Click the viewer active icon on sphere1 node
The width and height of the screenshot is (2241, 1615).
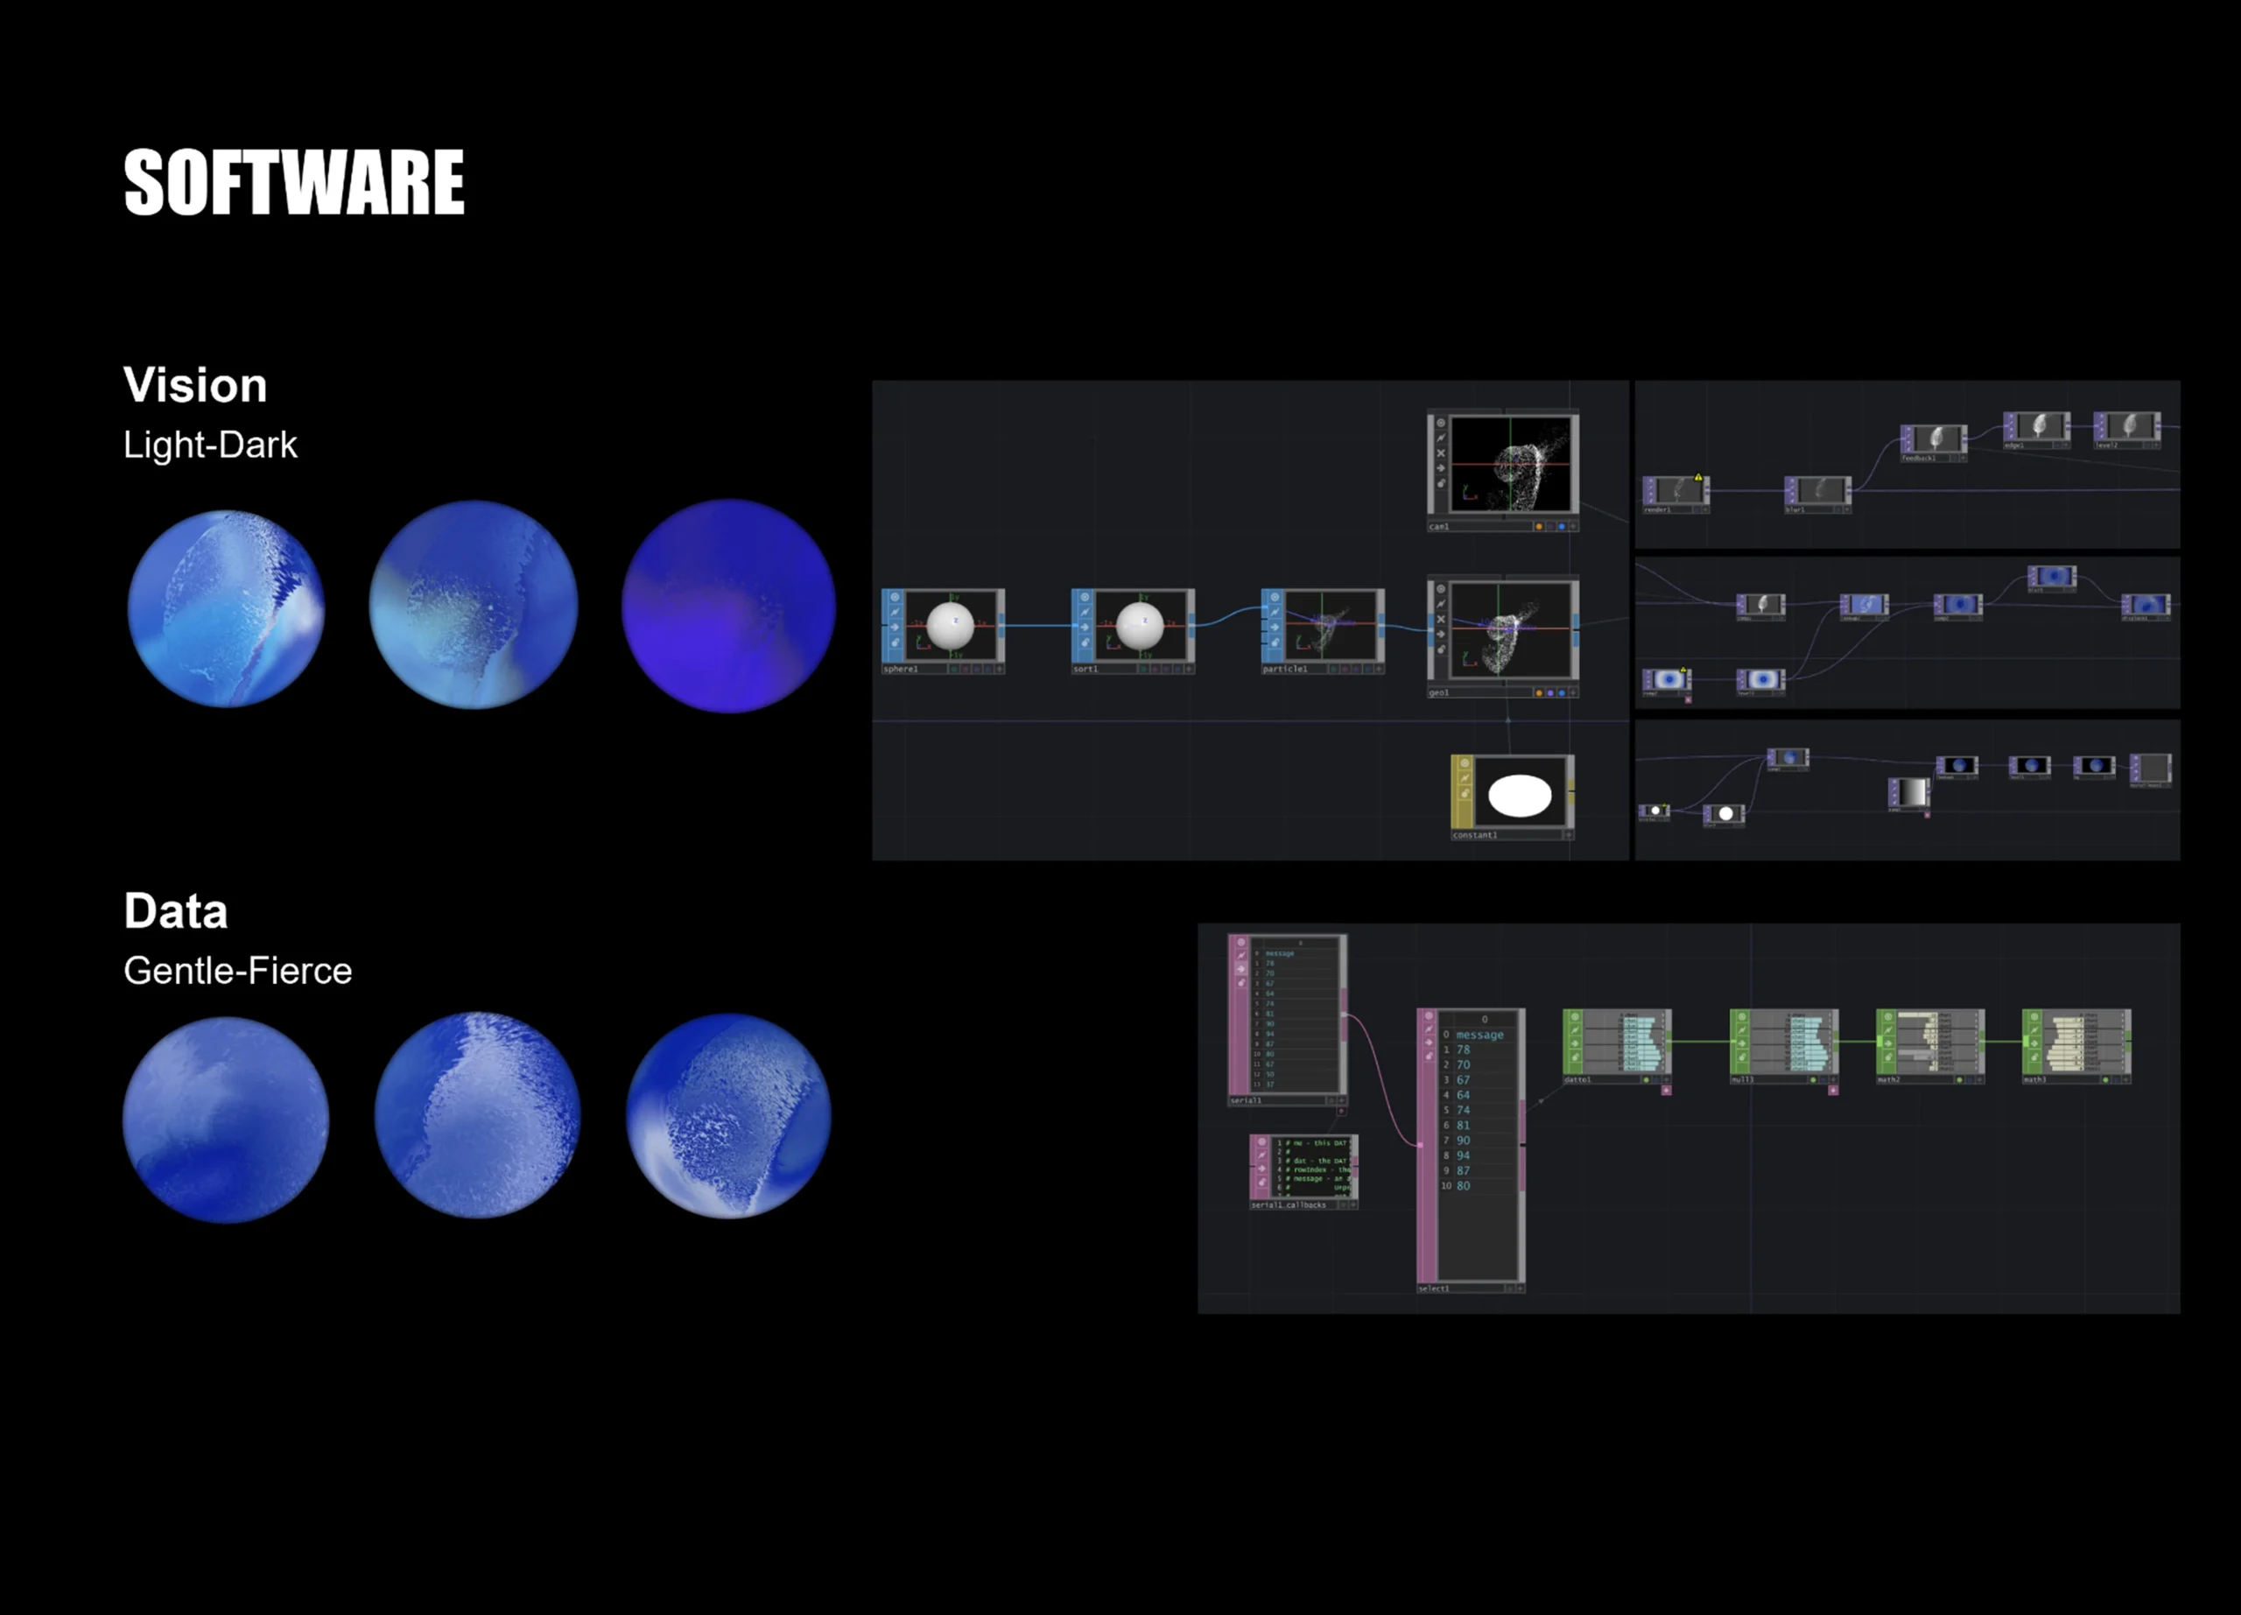point(895,598)
